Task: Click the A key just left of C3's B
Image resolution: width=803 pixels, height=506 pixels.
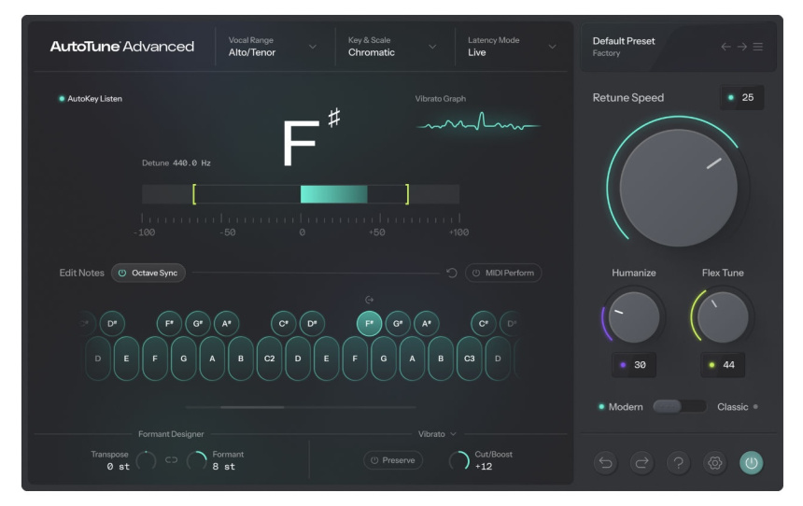Action: coord(413,358)
